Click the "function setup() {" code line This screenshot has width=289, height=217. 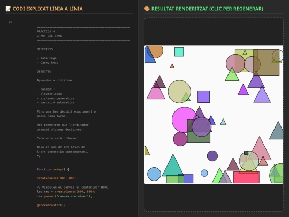tap(53, 169)
